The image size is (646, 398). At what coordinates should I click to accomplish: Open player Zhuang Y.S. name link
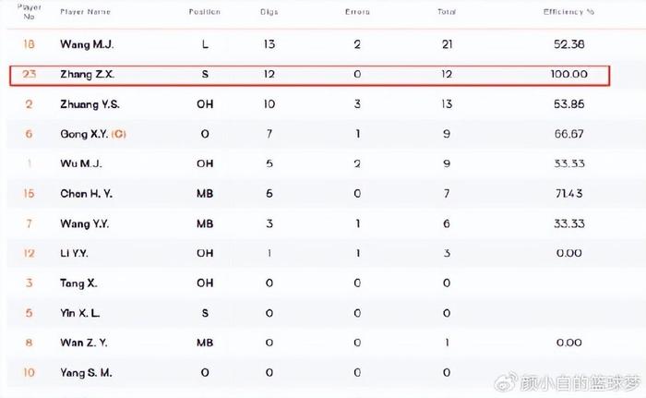[90, 104]
